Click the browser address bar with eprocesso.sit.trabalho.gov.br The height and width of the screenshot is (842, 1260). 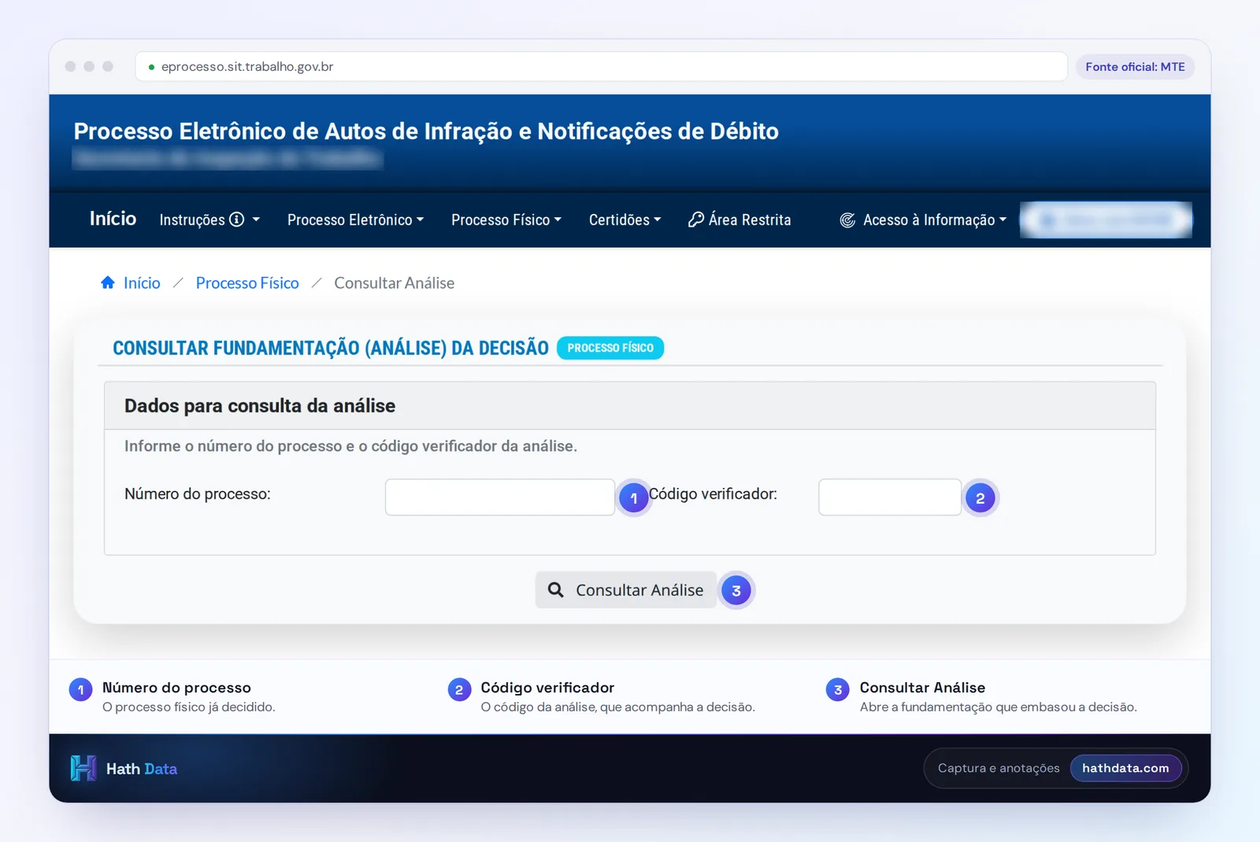point(602,67)
